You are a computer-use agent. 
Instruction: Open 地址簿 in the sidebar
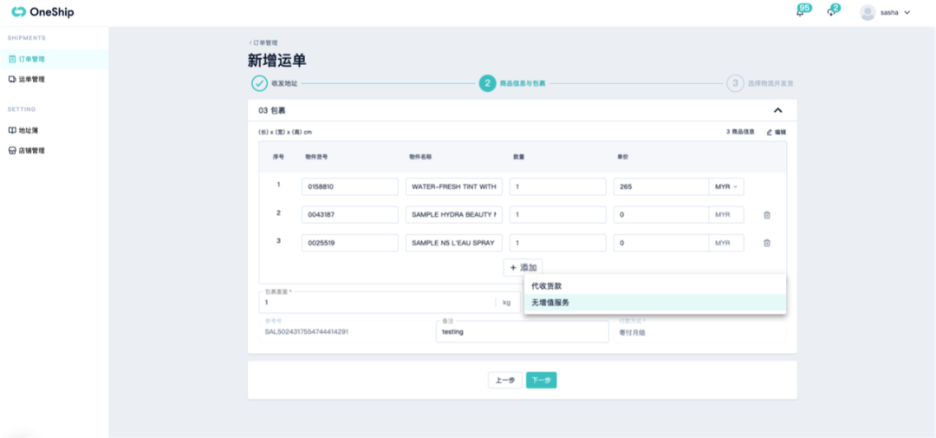coord(55,130)
